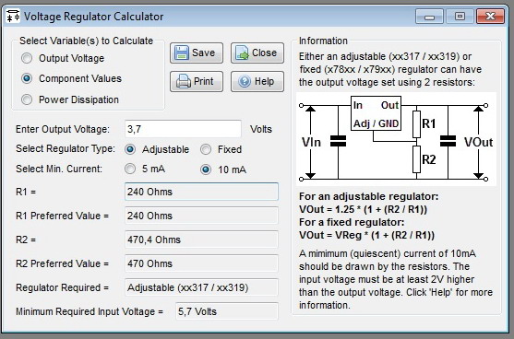Click the 'Volts' unit label
The image size is (514, 339).
[x=261, y=129]
